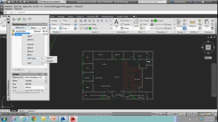Choose Open in the context menu
The width and height of the screenshot is (218, 122).
coord(30,36)
